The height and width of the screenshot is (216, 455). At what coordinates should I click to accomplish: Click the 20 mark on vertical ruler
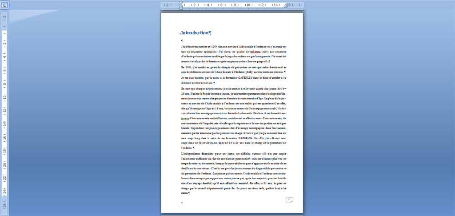(4, 164)
